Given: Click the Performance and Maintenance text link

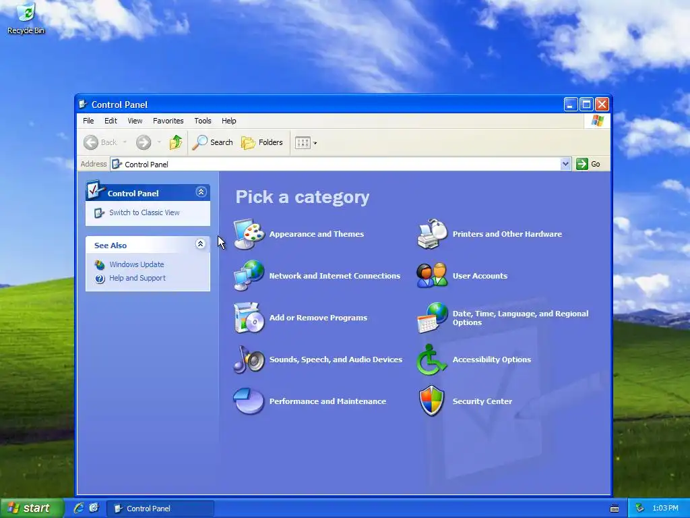Looking at the screenshot, I should [x=327, y=401].
